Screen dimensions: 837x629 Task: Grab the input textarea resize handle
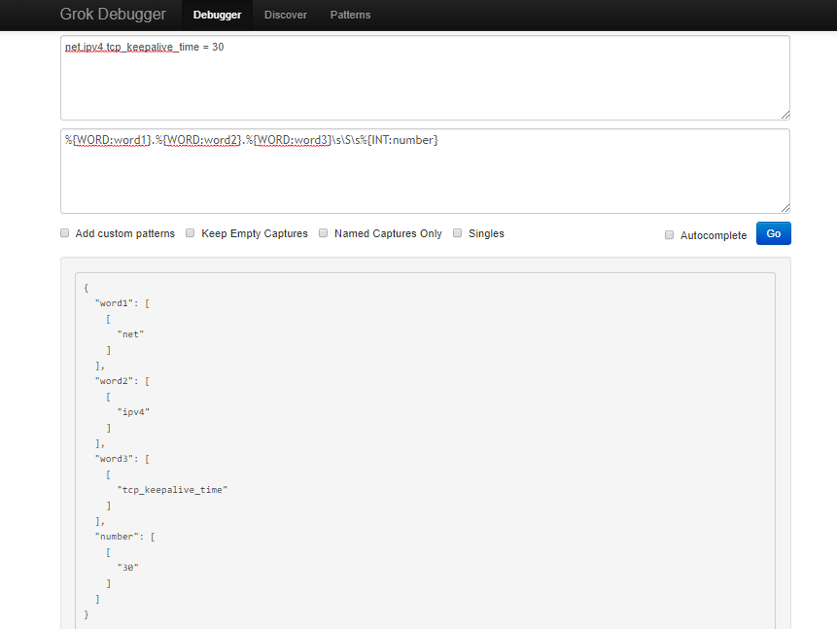tap(785, 115)
